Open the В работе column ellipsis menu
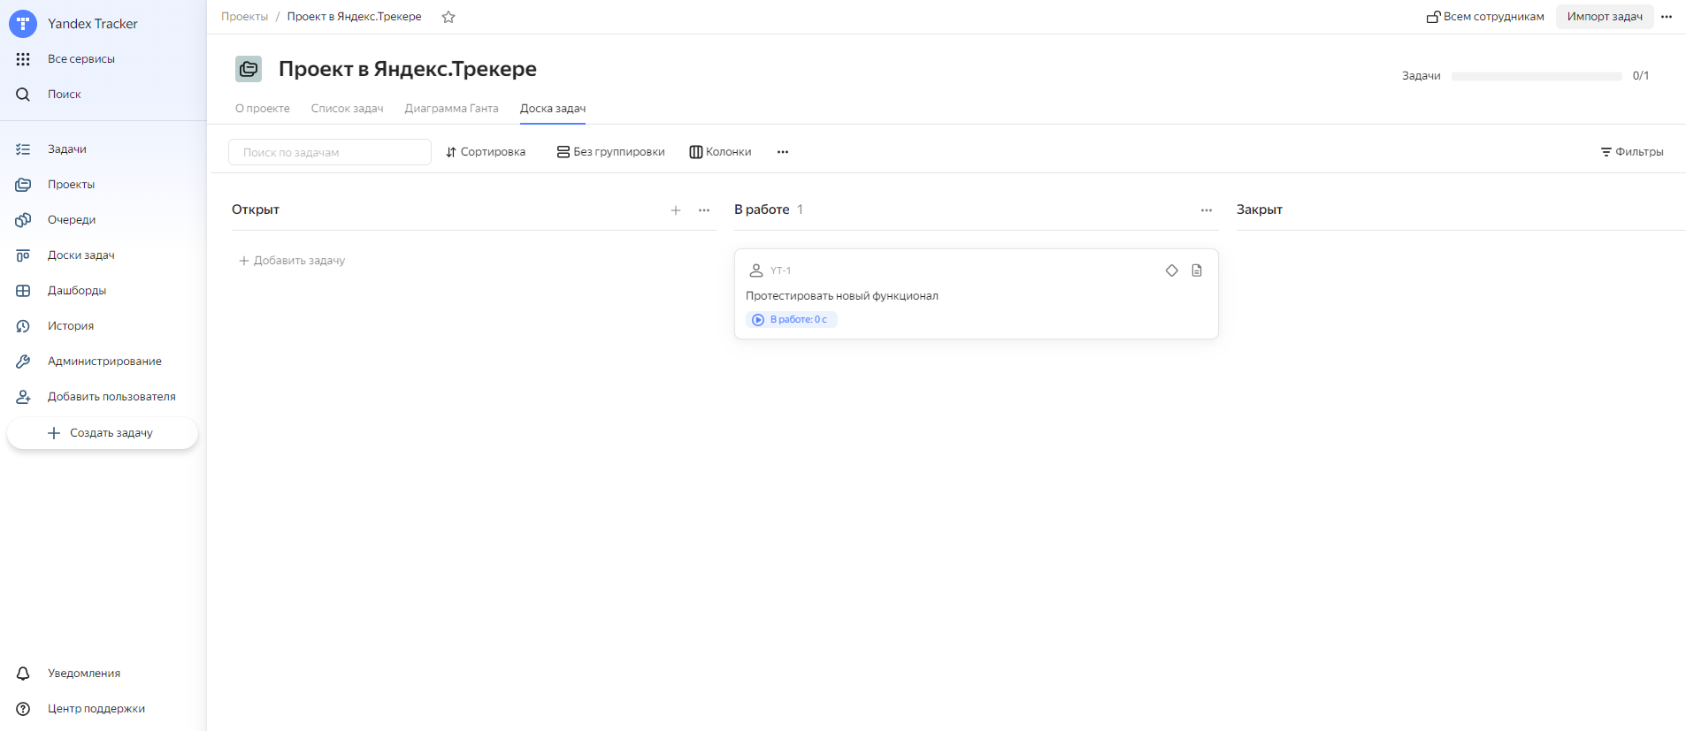The width and height of the screenshot is (1686, 731). click(1207, 210)
